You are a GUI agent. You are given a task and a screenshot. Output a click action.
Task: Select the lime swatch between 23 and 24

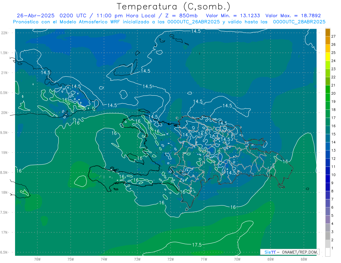click(x=328, y=65)
